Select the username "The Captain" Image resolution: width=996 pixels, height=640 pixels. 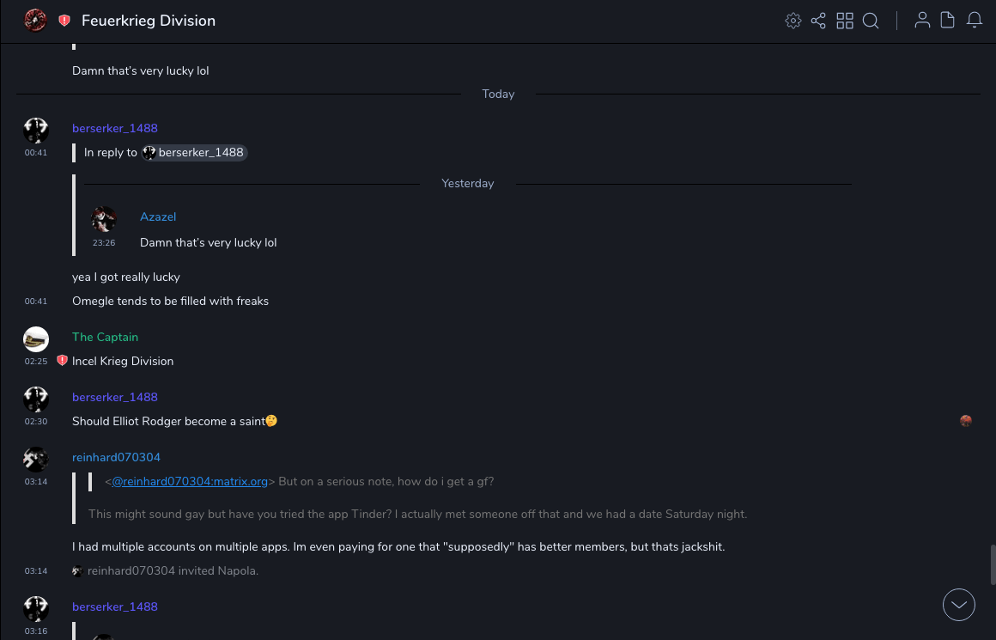point(105,337)
